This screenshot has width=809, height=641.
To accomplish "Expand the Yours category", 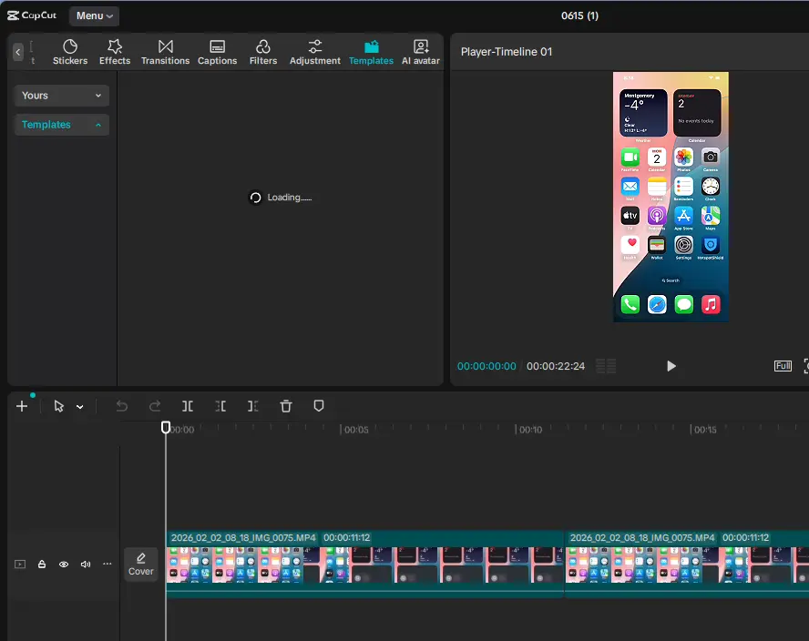I will coord(61,96).
